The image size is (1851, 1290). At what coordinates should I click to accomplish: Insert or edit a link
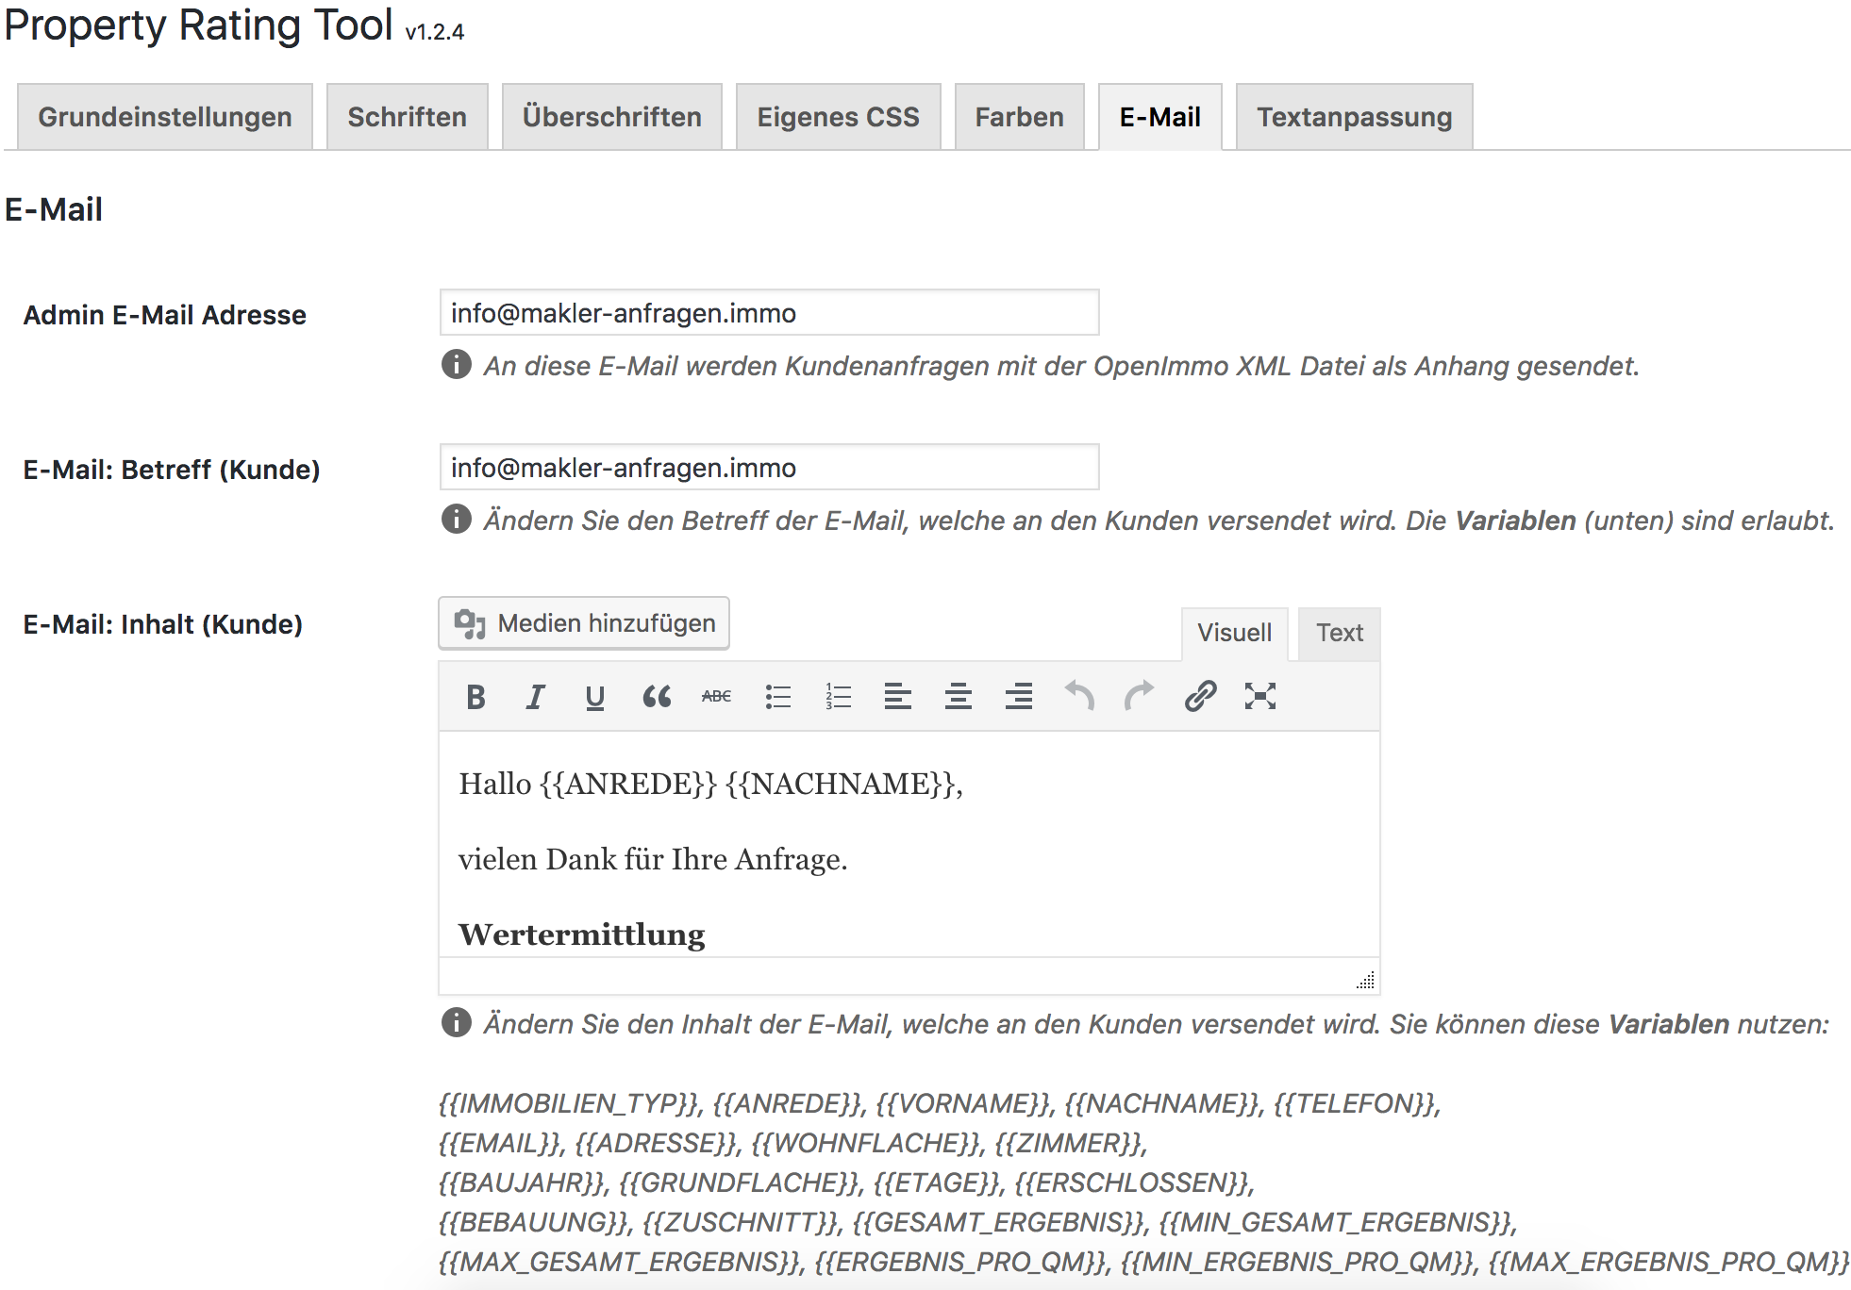1200,697
